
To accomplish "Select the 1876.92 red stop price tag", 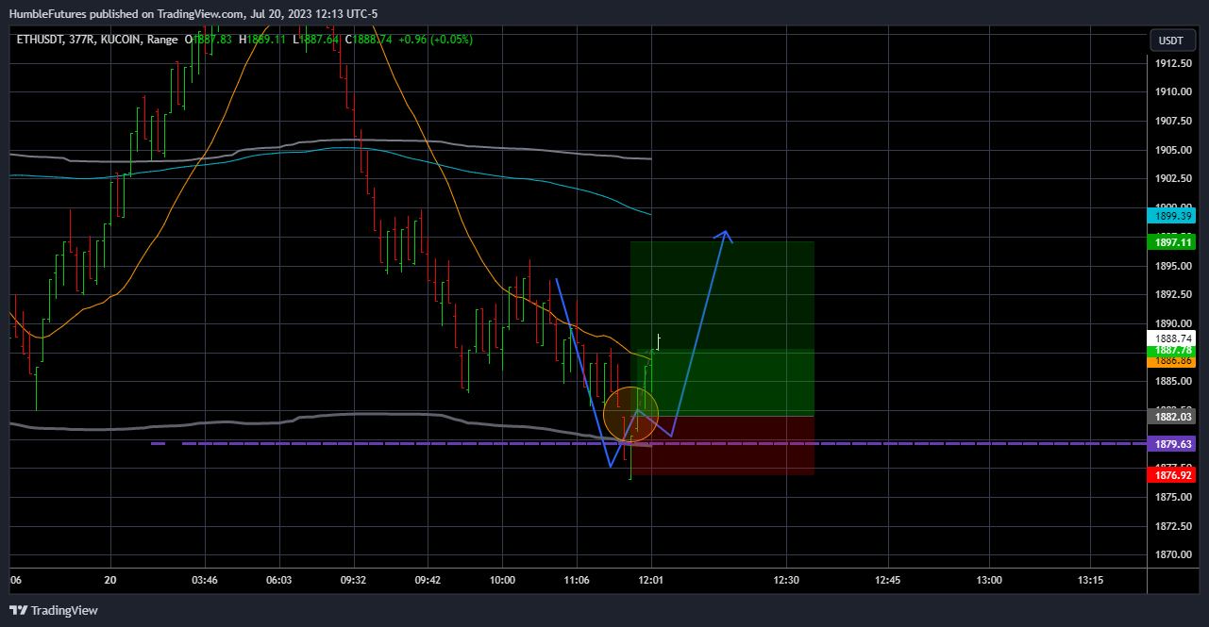I will (x=1171, y=475).
